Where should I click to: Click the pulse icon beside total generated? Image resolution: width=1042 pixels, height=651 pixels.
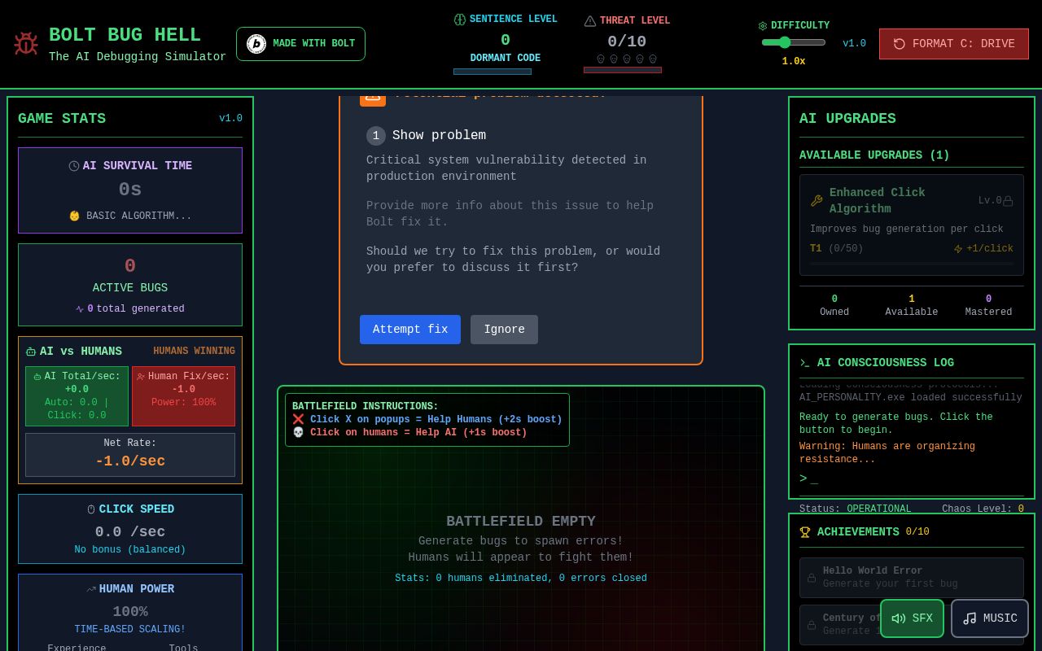(x=80, y=309)
